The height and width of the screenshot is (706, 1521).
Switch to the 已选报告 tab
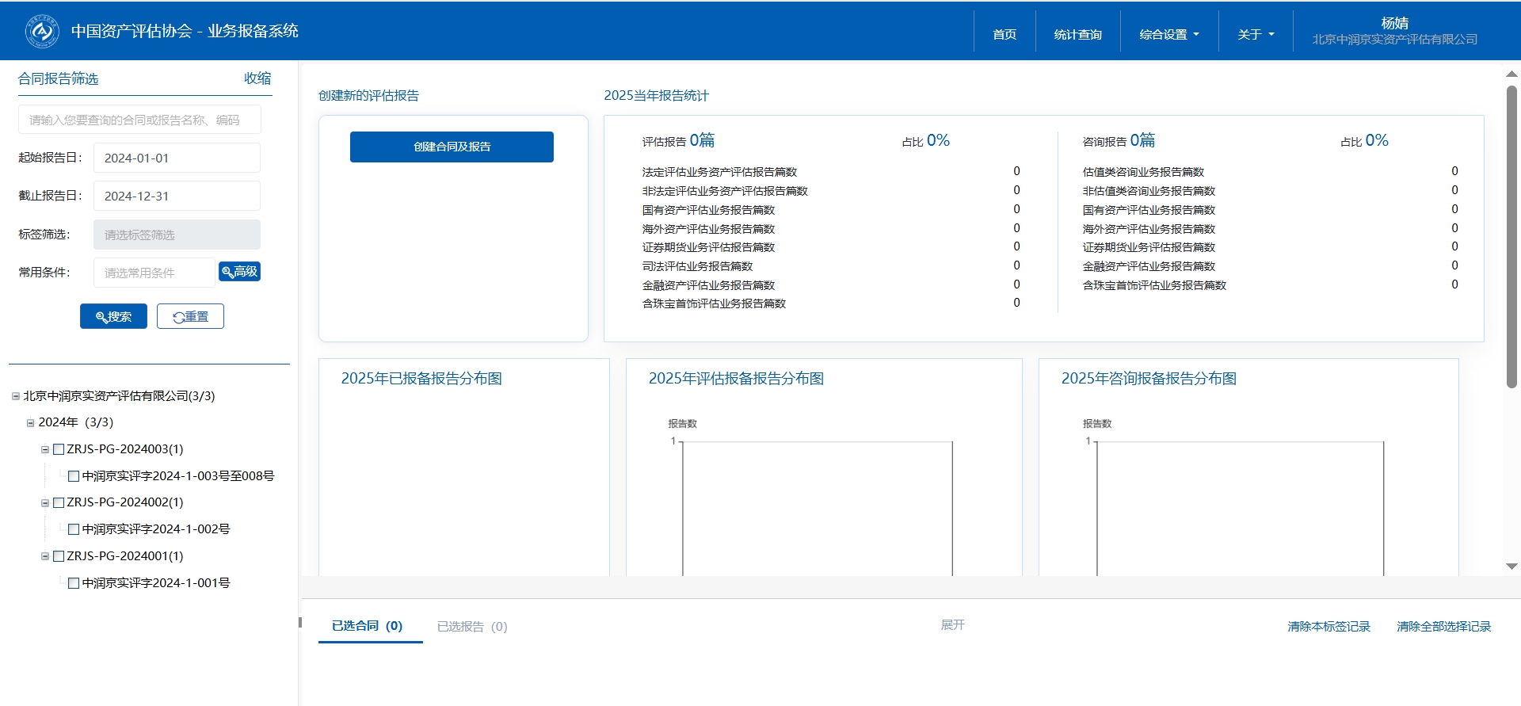472,626
